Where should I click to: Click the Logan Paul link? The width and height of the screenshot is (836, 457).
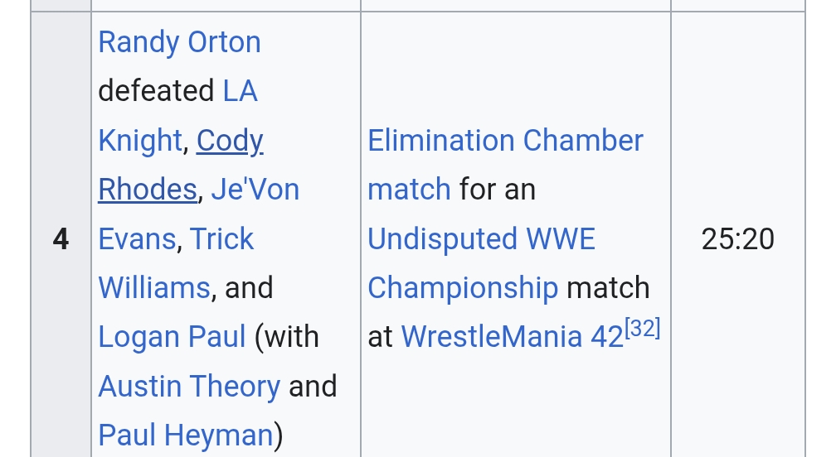coord(172,337)
